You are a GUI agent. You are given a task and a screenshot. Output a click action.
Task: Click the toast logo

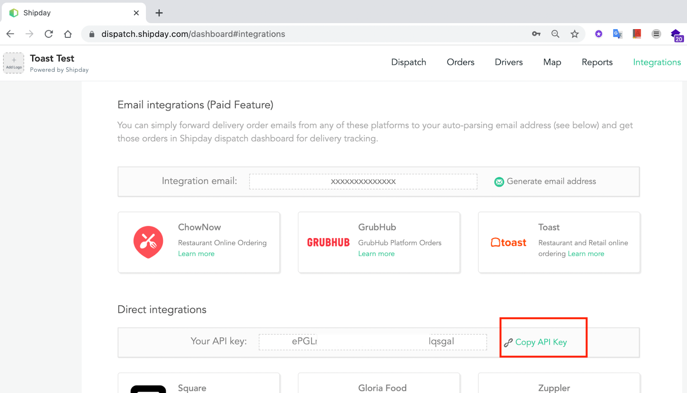(x=508, y=242)
